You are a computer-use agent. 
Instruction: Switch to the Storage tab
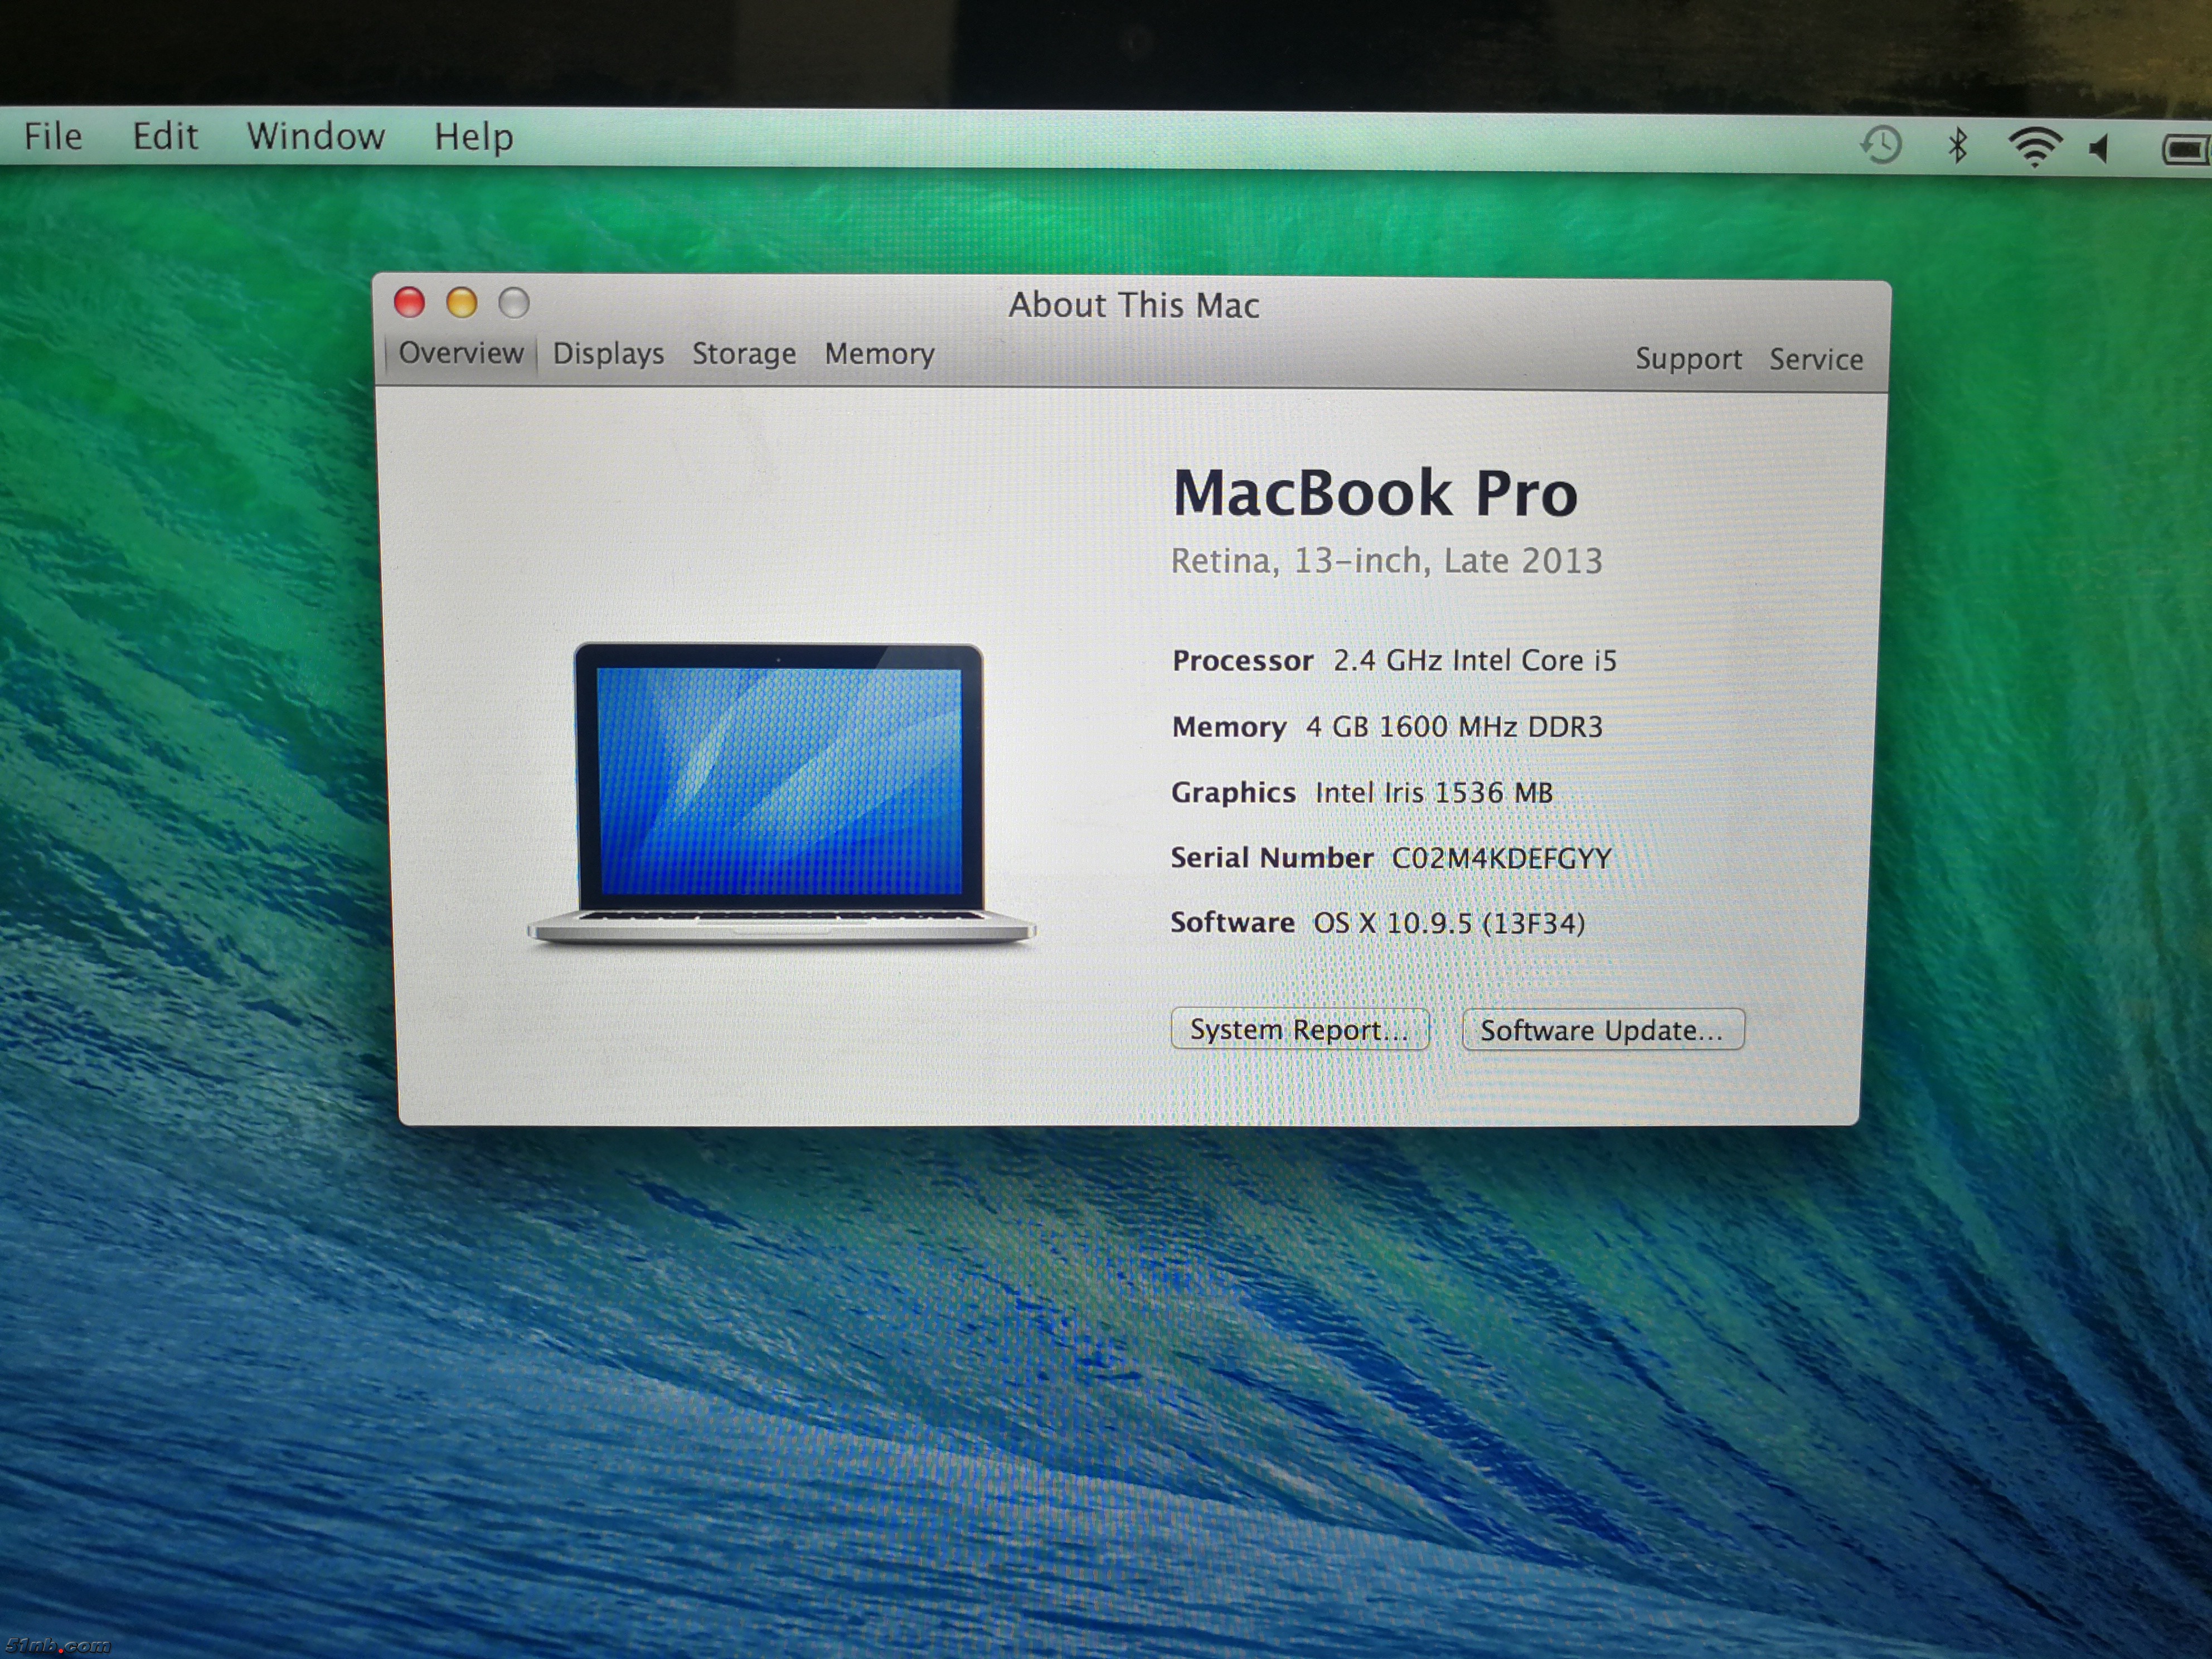[744, 354]
